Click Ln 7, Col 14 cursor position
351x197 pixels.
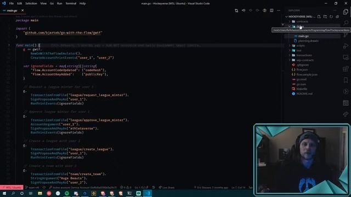pos(239,188)
